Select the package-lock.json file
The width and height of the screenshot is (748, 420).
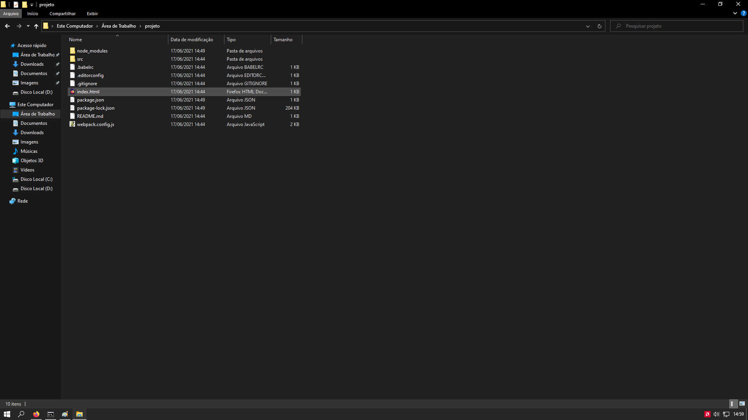click(184, 108)
